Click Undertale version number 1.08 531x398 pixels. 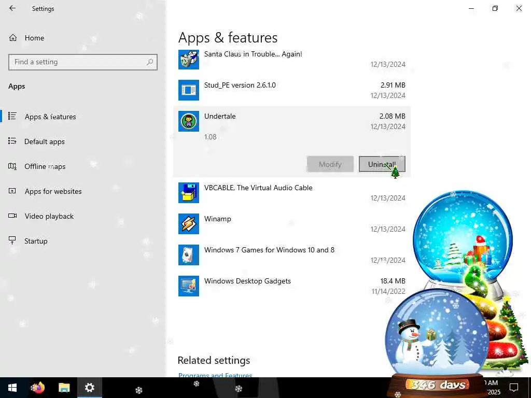pos(211,137)
